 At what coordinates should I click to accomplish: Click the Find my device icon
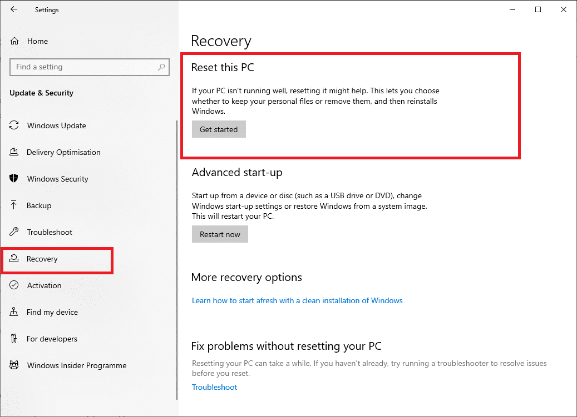tap(13, 312)
